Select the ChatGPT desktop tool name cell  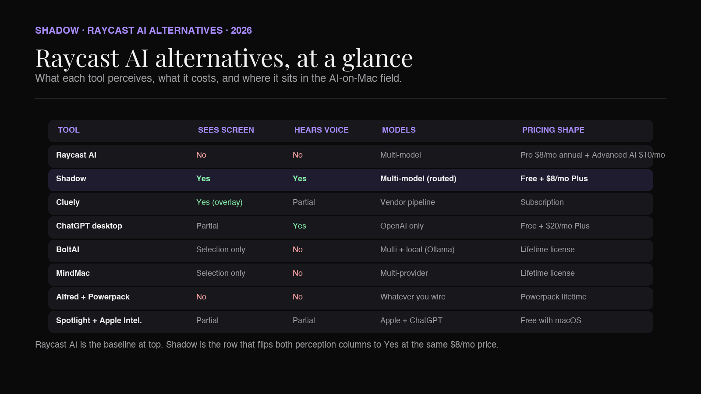(x=89, y=226)
